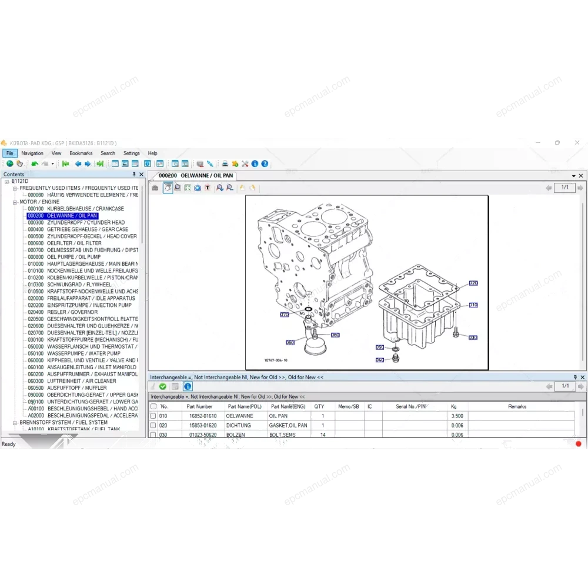Open the File menu
The height and width of the screenshot is (588, 588).
(10, 153)
